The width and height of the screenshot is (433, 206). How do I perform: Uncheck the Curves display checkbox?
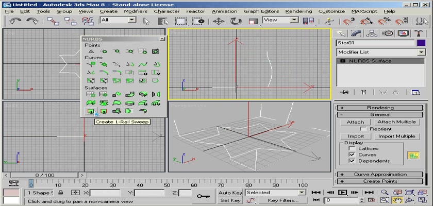pyautogui.click(x=352, y=154)
